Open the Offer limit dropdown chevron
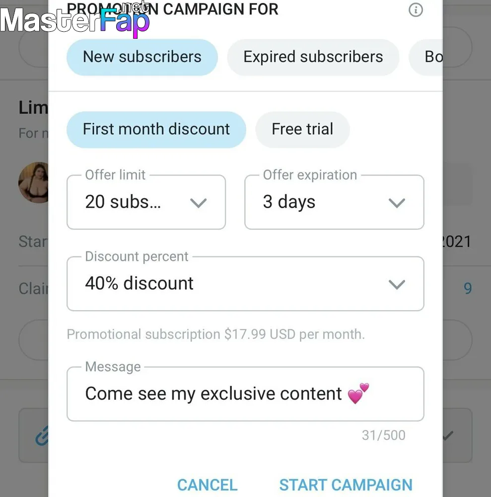The height and width of the screenshot is (497, 491). [198, 203]
